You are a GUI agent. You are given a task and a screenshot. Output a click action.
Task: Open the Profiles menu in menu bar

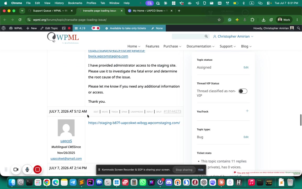(91, 3)
